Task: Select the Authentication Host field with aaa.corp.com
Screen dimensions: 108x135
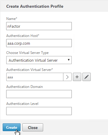Action: click(39, 43)
